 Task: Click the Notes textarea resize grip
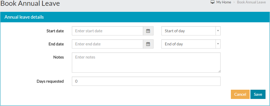click(x=219, y=71)
